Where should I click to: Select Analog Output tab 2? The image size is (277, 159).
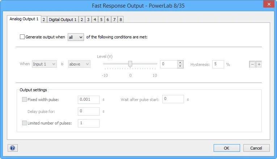43,20
